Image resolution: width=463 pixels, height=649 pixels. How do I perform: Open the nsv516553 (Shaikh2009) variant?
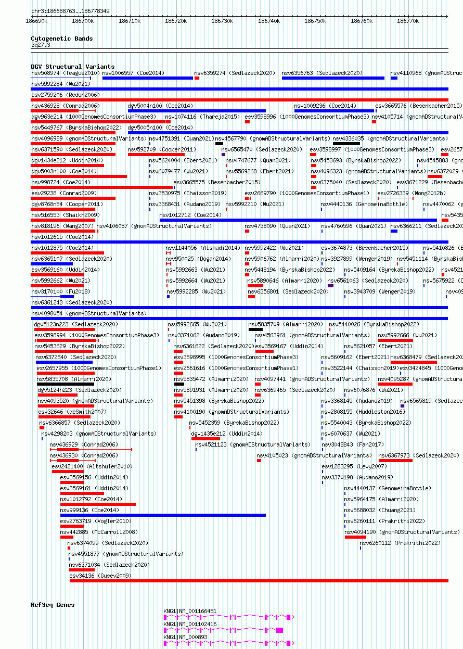click(x=65, y=215)
